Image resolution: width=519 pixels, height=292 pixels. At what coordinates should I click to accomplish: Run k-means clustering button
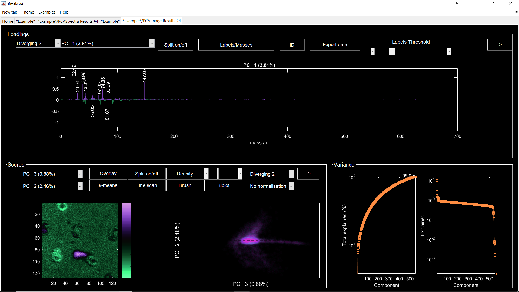[x=108, y=185]
